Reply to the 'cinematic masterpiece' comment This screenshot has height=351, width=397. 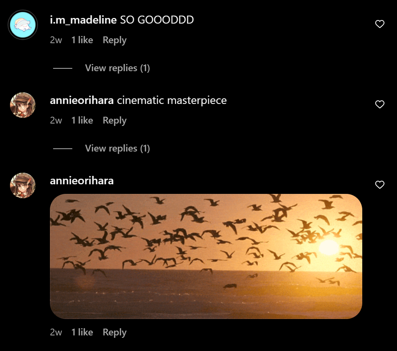(x=115, y=121)
